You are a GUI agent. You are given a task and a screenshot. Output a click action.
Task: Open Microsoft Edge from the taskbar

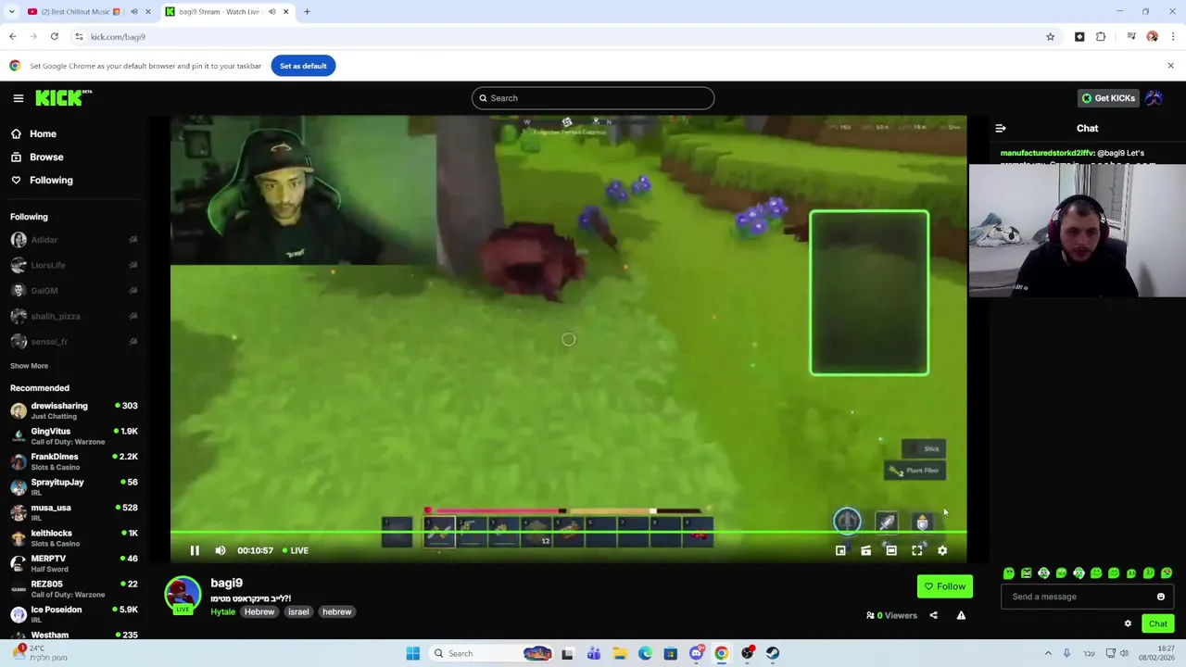(x=645, y=653)
